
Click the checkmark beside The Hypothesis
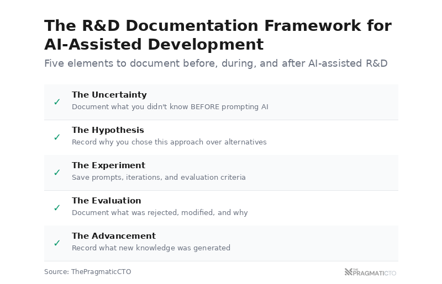57,137
